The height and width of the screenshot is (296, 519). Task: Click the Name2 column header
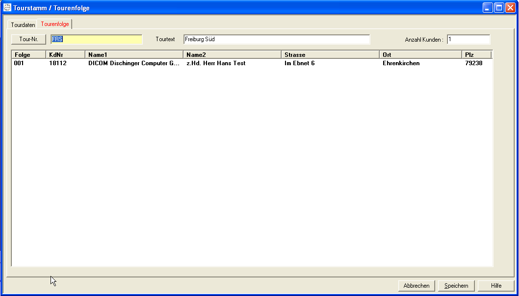pyautogui.click(x=232, y=55)
